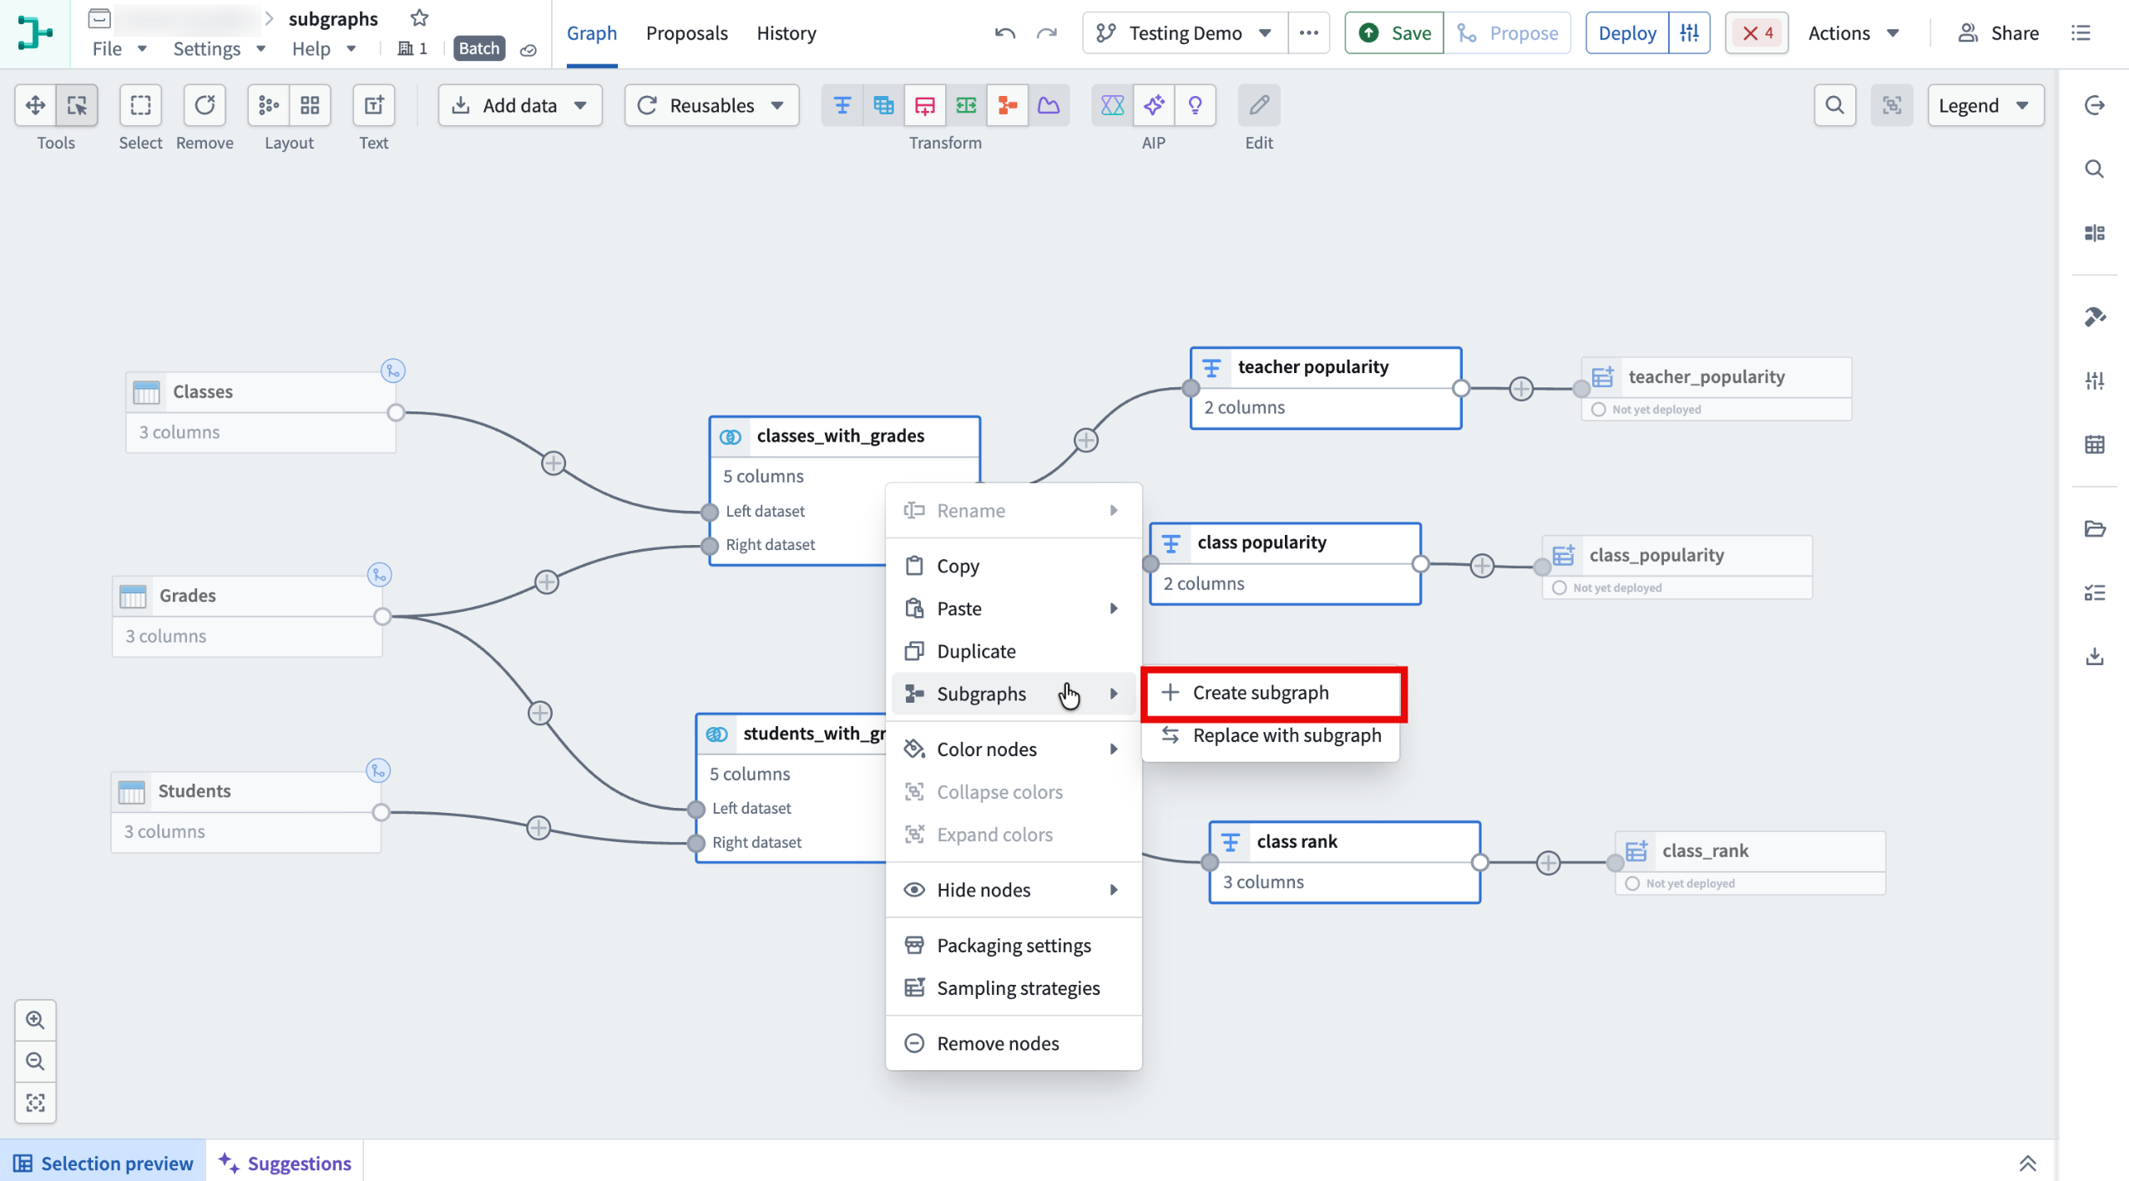Open the Help menu
2129x1181 pixels.
(324, 48)
